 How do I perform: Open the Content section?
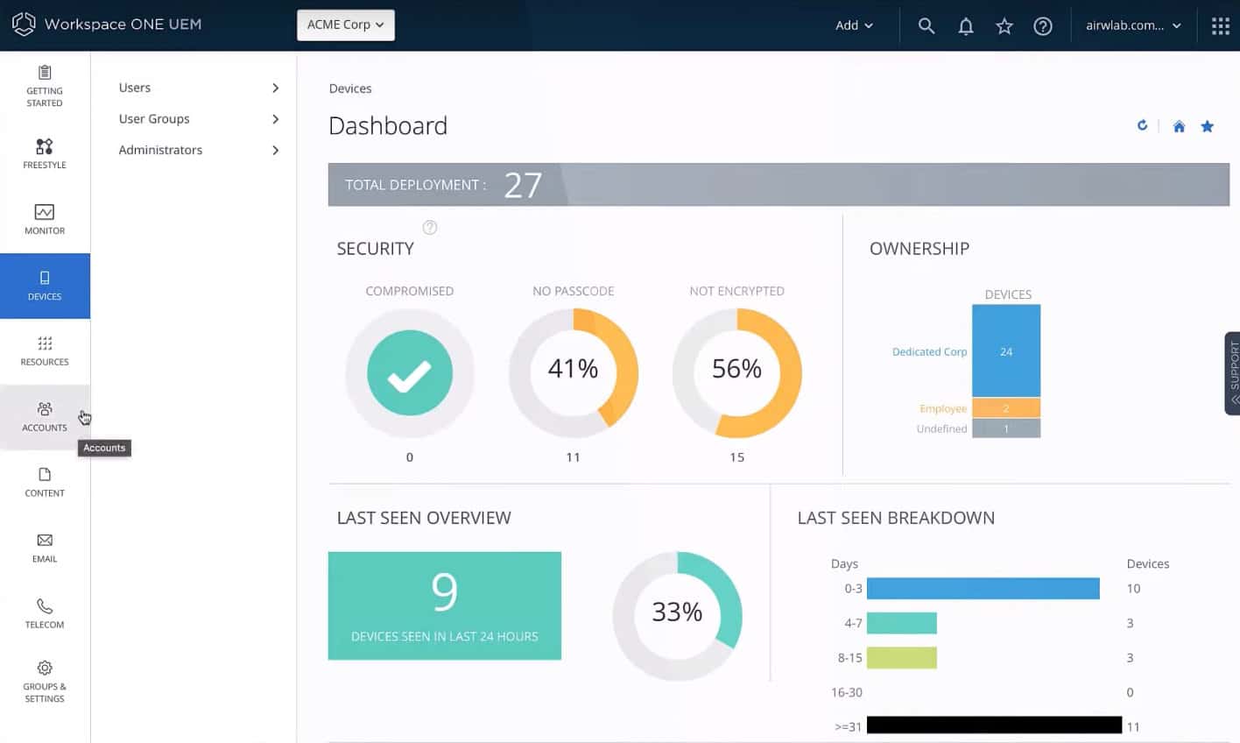[45, 482]
